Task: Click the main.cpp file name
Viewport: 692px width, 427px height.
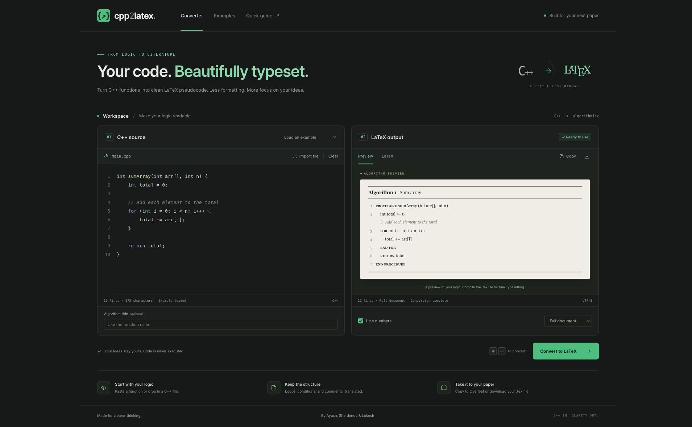Action: [x=121, y=156]
